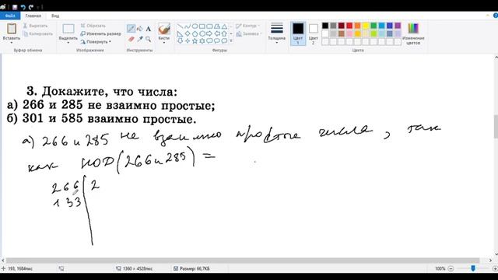Click the Вставить clipboard paste icon

(x=12, y=29)
